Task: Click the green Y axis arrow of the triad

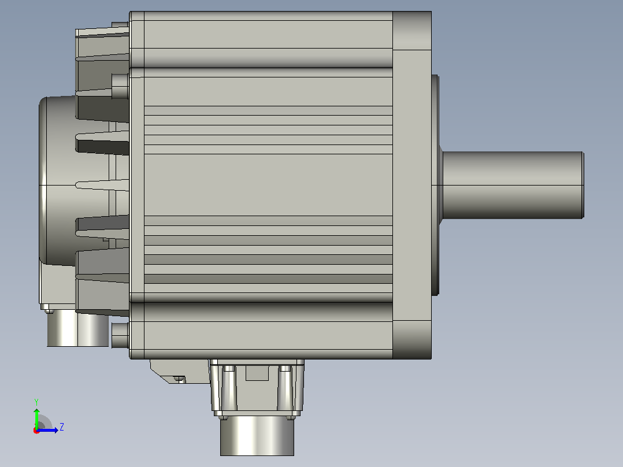Action: tap(36, 418)
